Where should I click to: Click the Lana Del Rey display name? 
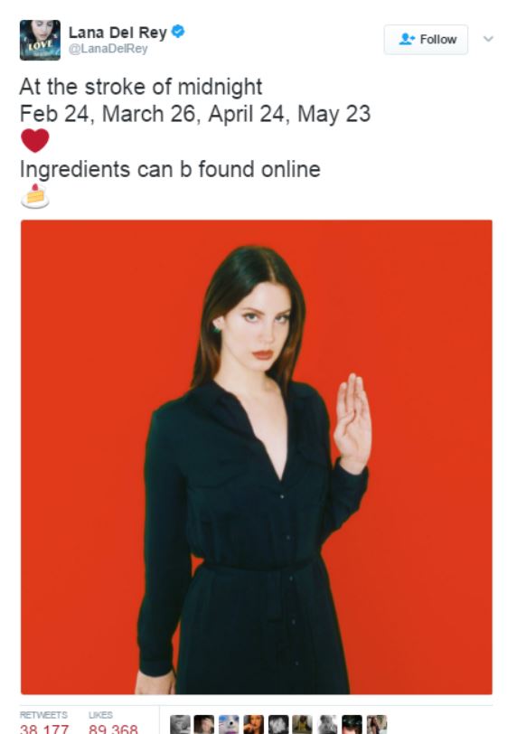click(x=117, y=32)
